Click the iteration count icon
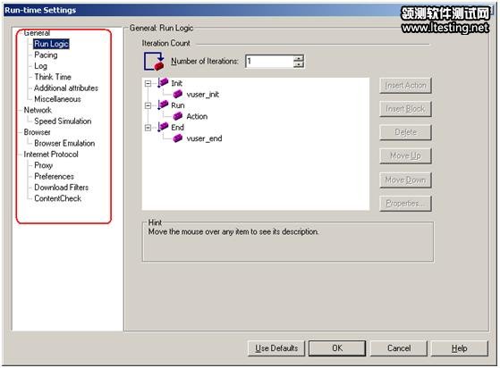This screenshot has width=500, height=368. click(x=154, y=61)
